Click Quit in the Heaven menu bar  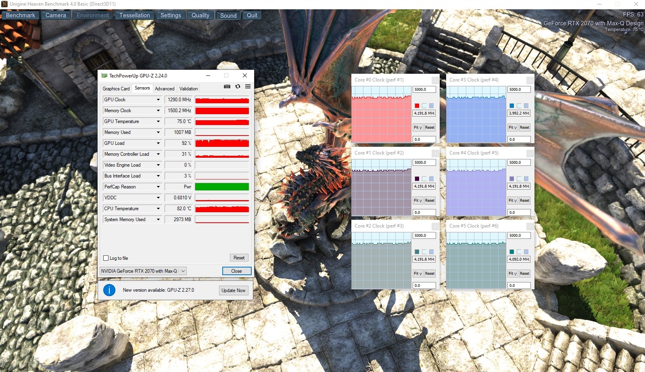click(252, 15)
